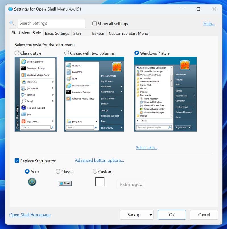The height and width of the screenshot is (229, 227).
Task: Open the Skin tab
Action: [x=77, y=33]
